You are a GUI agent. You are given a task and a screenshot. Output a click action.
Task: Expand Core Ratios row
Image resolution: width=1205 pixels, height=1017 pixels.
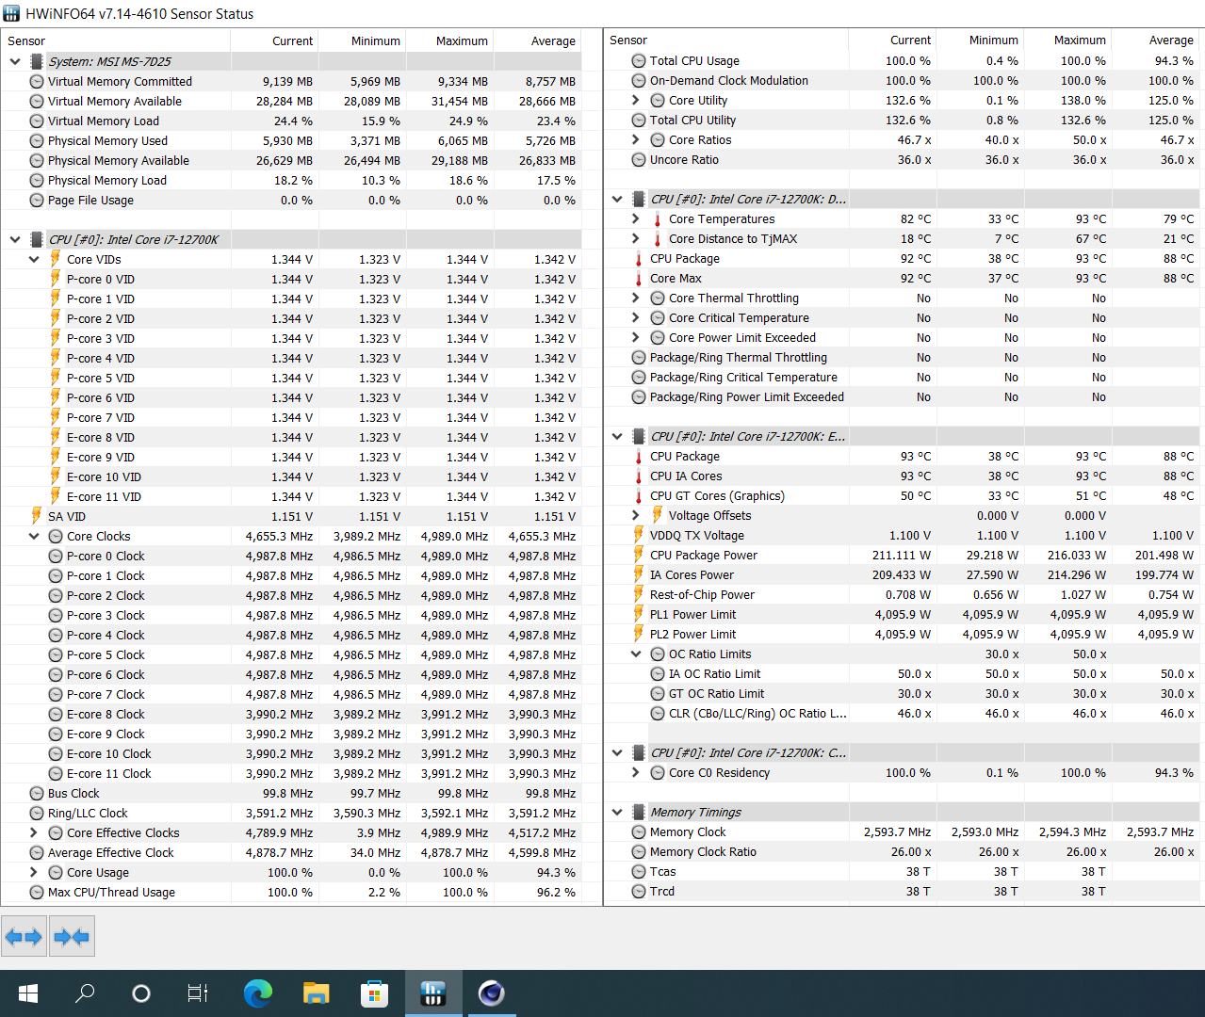click(636, 139)
